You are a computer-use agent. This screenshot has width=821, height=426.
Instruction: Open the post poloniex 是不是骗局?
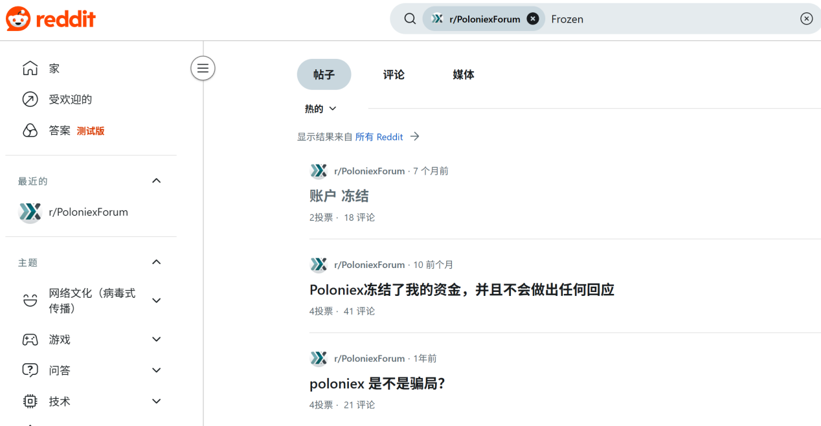pyautogui.click(x=377, y=383)
